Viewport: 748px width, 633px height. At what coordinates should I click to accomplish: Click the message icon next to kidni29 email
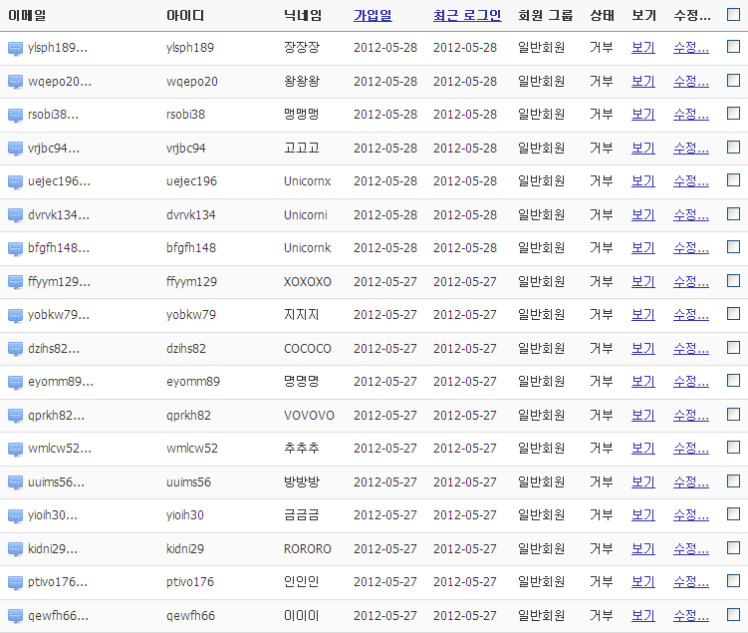click(15, 549)
